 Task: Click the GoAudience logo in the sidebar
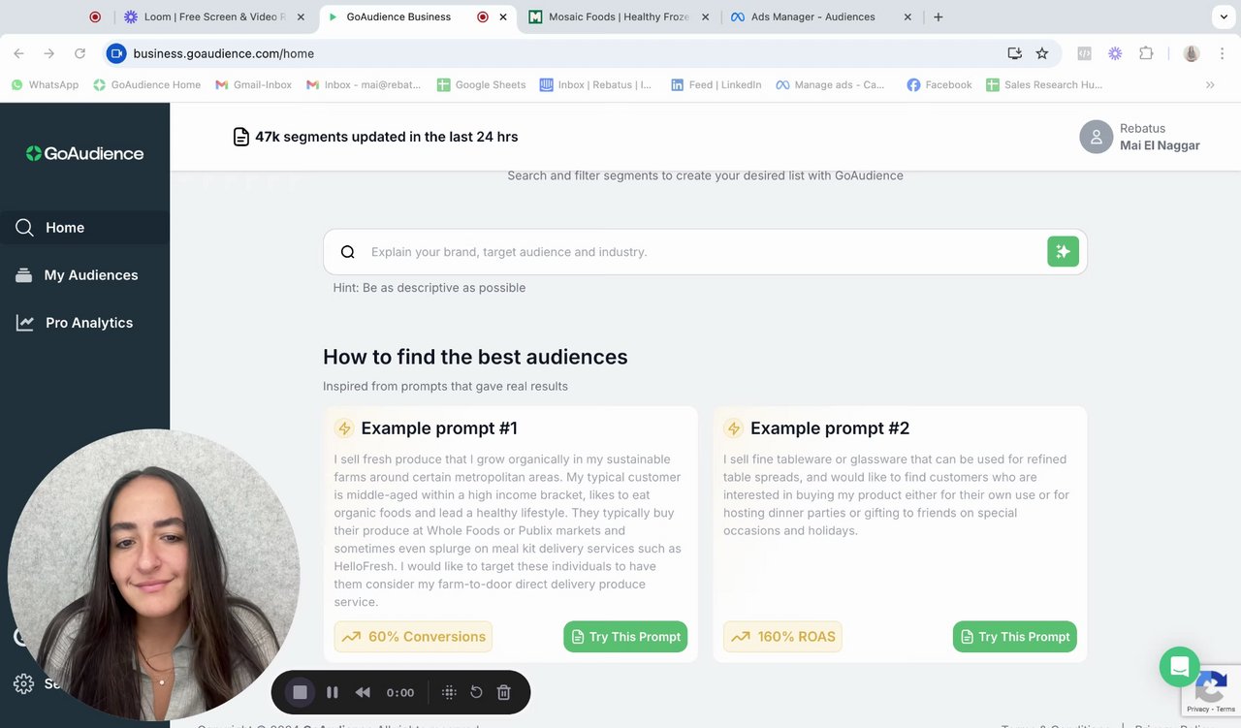[84, 153]
